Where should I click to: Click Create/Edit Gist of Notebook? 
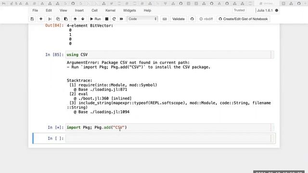pyautogui.click(x=243, y=19)
